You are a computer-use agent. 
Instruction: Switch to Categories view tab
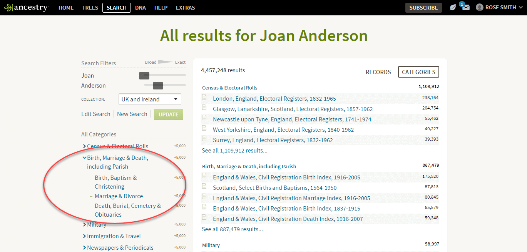(418, 72)
